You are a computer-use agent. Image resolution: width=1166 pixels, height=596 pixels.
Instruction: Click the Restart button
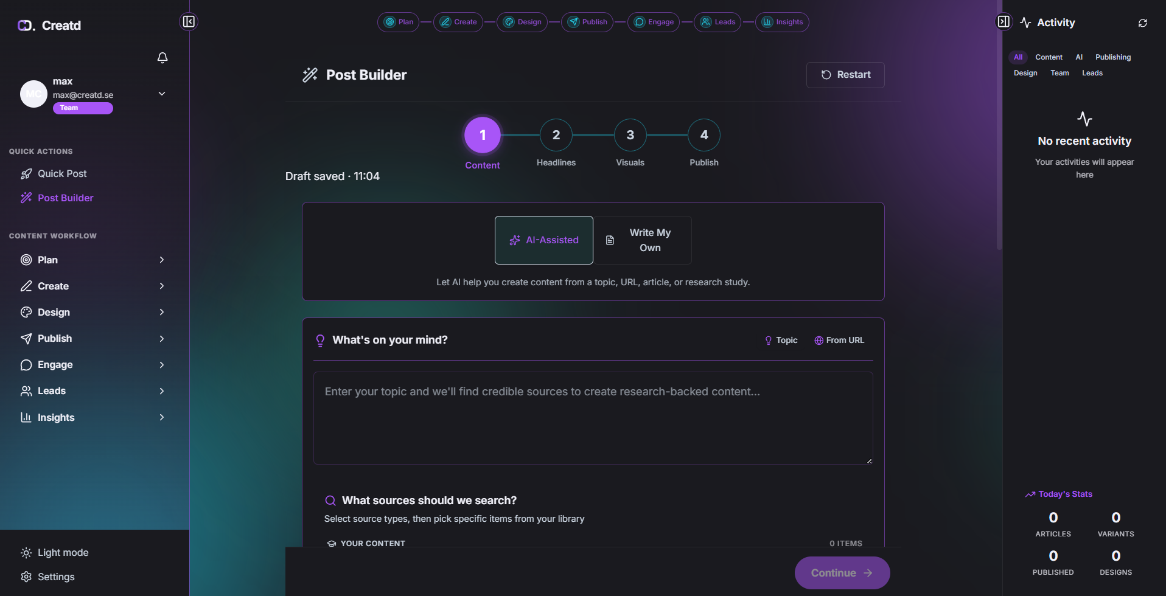(845, 75)
